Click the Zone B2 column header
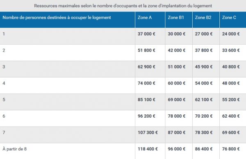This screenshot has height=159, width=246. coord(206,20)
